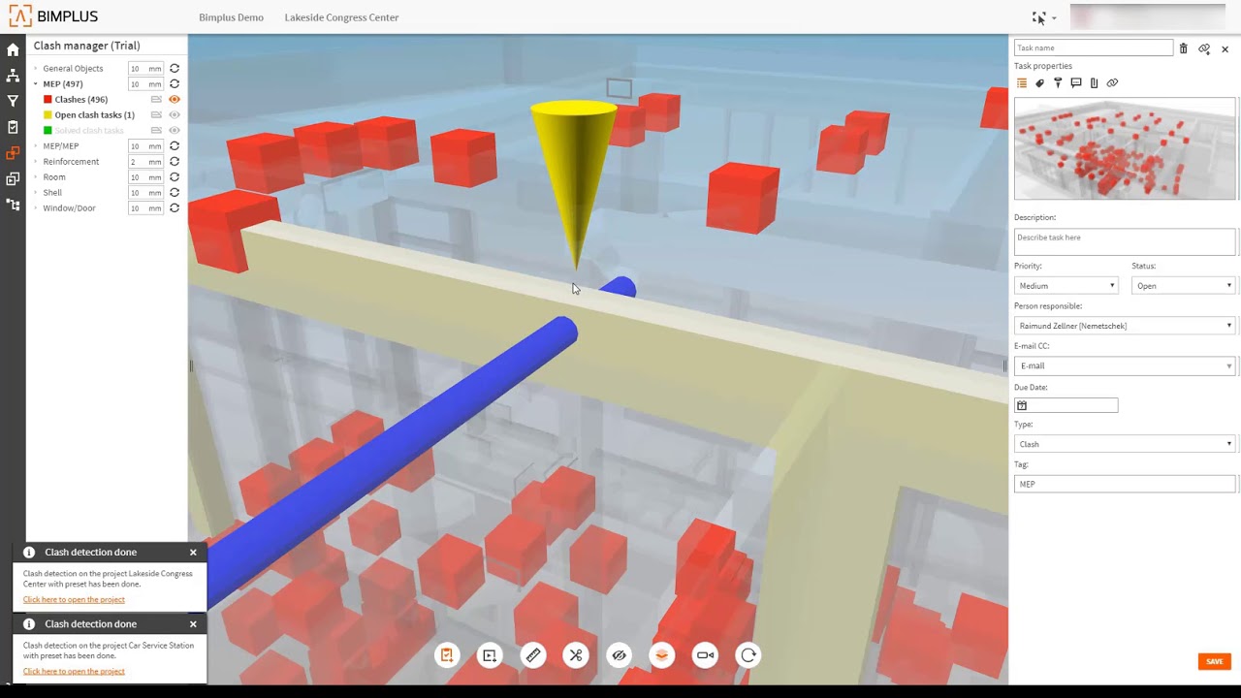Open the attachments paperclip icon
The height and width of the screenshot is (698, 1241).
pos(1094,83)
